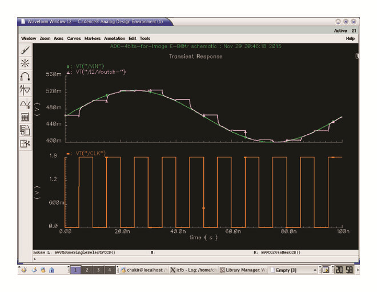This screenshot has width=377, height=292.
Task: Open the Window menu
Action: [29, 38]
